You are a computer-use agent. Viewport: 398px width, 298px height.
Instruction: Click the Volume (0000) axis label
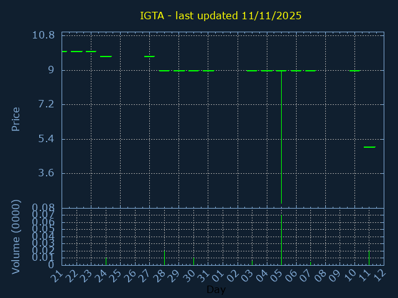tap(16, 237)
